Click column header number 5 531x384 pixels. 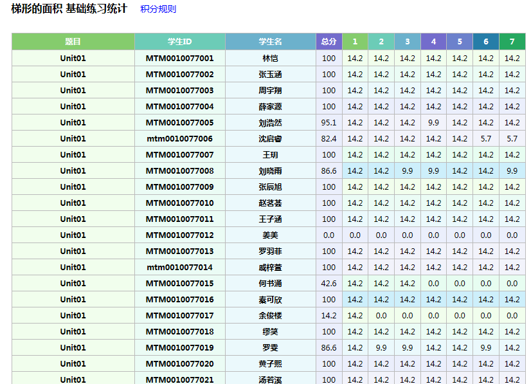(x=460, y=42)
